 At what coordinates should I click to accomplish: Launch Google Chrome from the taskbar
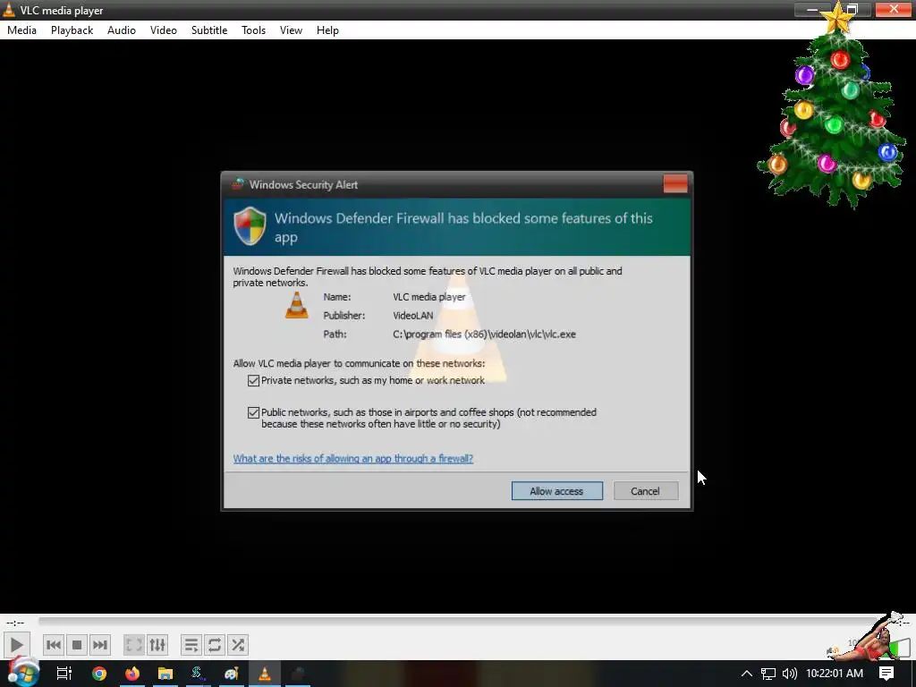pos(99,674)
